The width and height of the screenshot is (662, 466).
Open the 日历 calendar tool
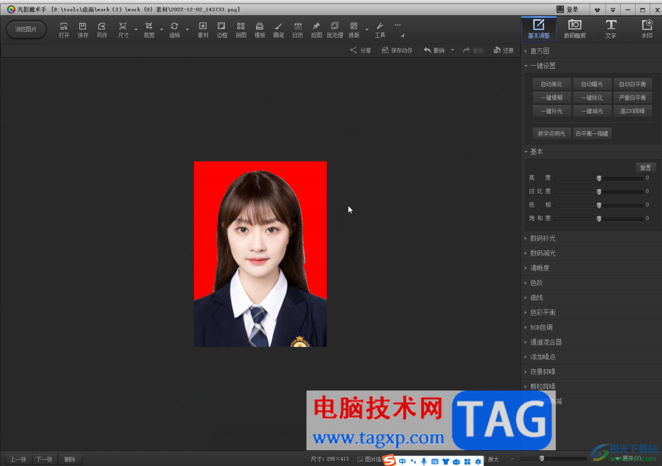(297, 30)
